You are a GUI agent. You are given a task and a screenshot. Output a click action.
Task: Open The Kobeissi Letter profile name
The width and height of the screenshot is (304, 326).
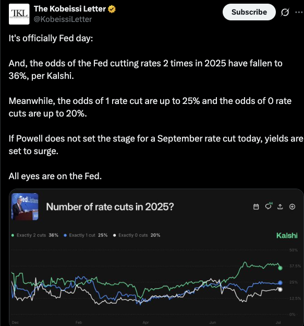[x=70, y=9]
